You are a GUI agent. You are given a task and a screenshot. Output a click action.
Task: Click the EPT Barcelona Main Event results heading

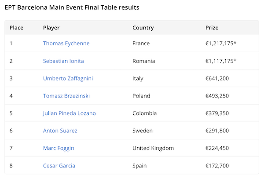click(73, 7)
